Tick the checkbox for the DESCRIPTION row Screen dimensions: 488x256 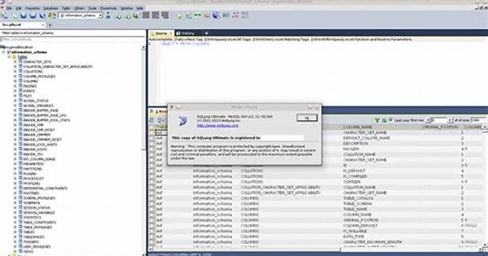[152, 143]
